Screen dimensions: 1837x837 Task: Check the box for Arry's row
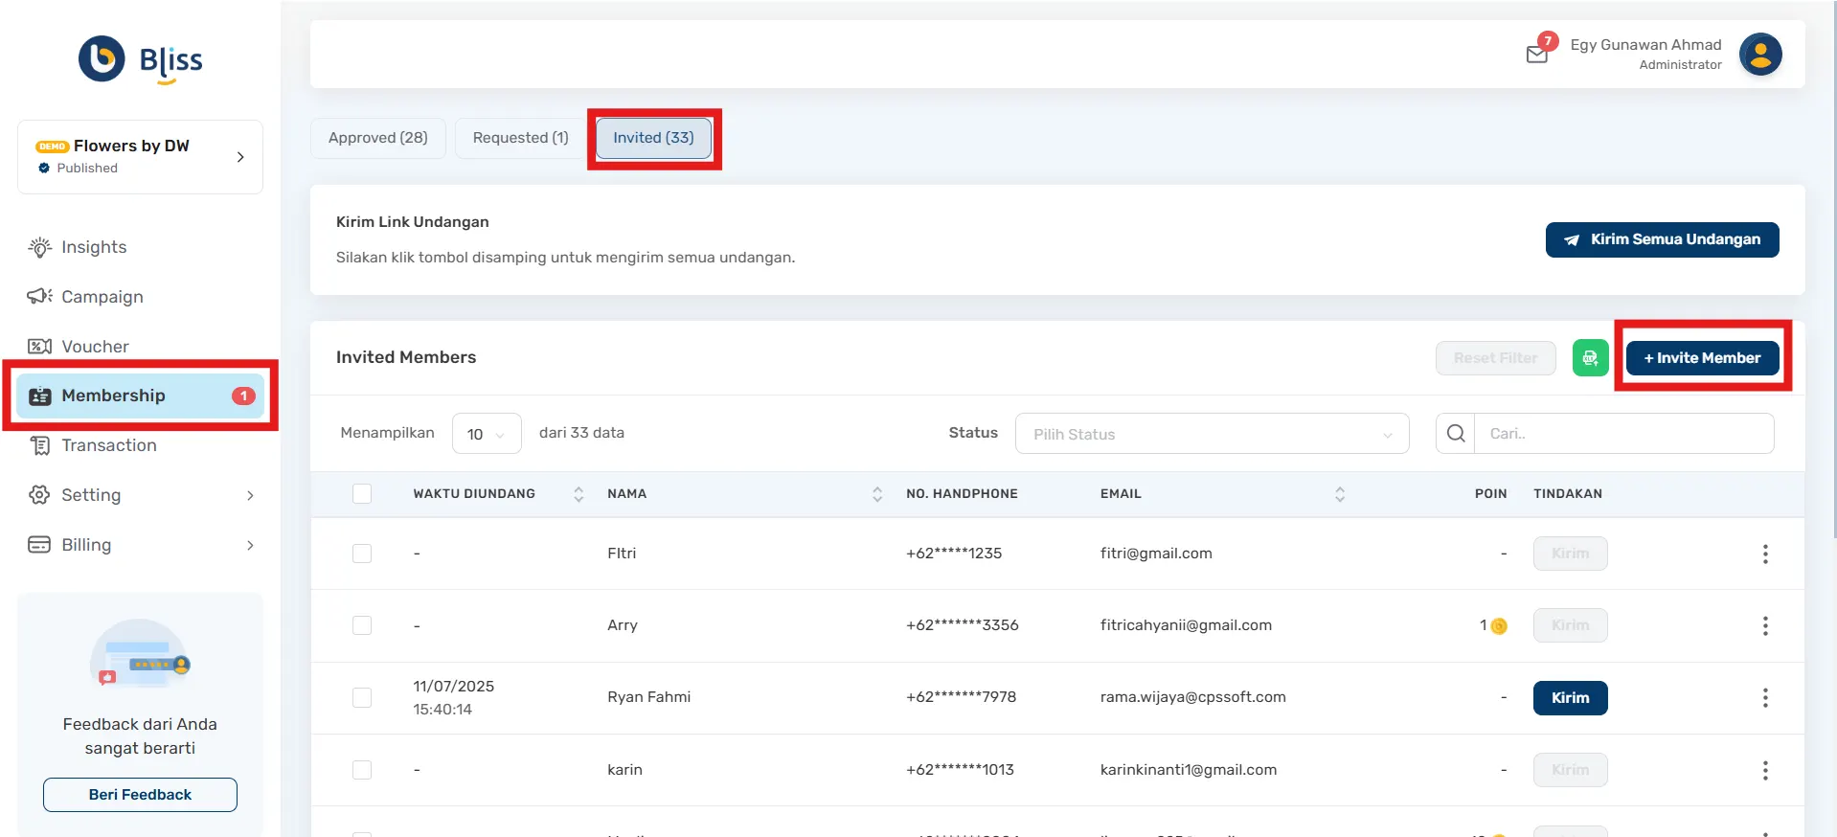[362, 625]
